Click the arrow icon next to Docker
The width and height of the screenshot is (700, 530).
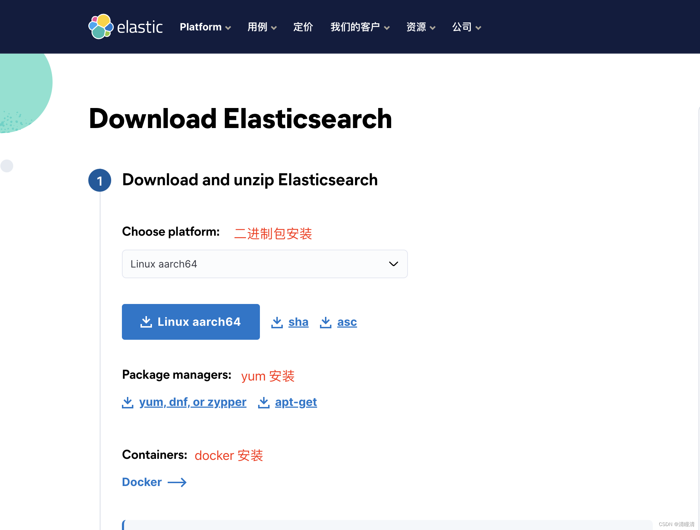click(177, 482)
